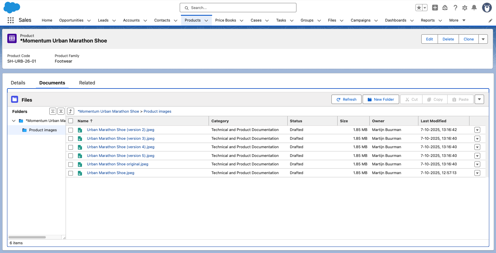Screen dimensions: 496x253
Task: Click the search magnifier icon
Action: tap(187, 8)
